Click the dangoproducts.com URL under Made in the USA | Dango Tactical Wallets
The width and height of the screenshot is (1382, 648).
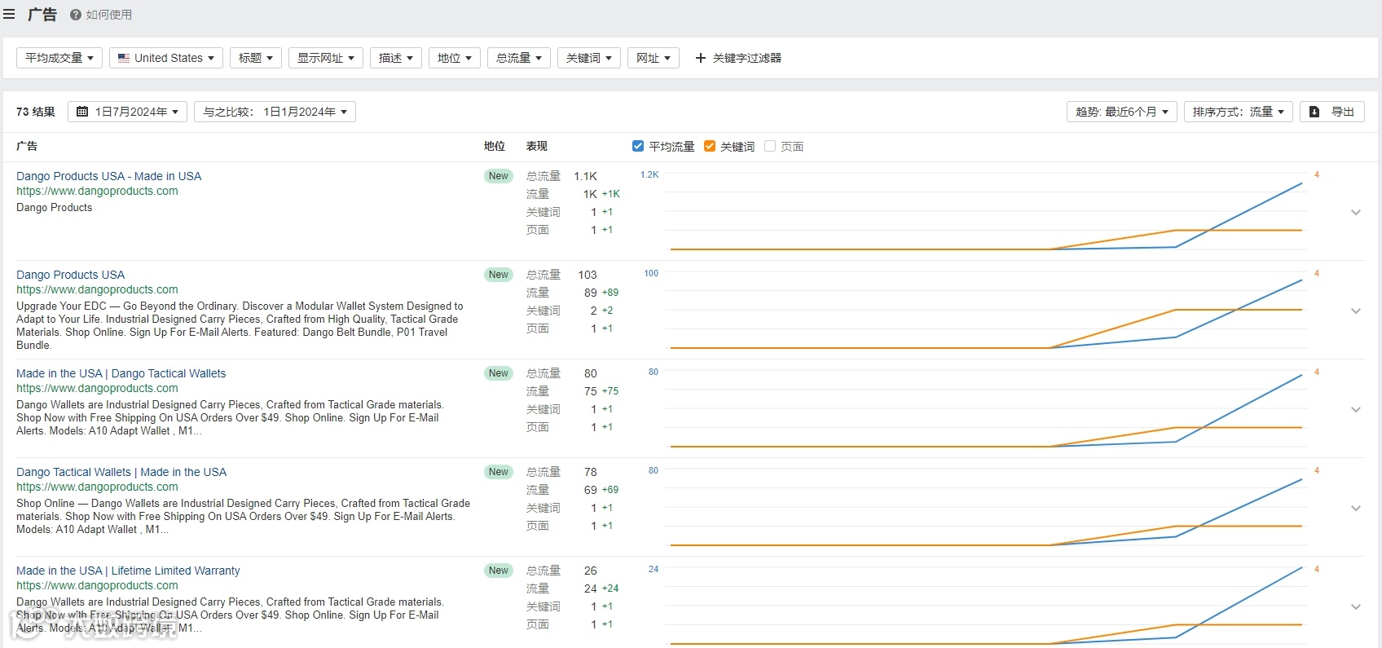coord(97,388)
